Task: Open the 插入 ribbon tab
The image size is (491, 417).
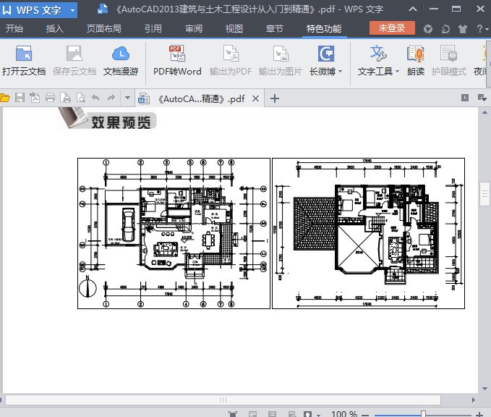Action: 55,29
